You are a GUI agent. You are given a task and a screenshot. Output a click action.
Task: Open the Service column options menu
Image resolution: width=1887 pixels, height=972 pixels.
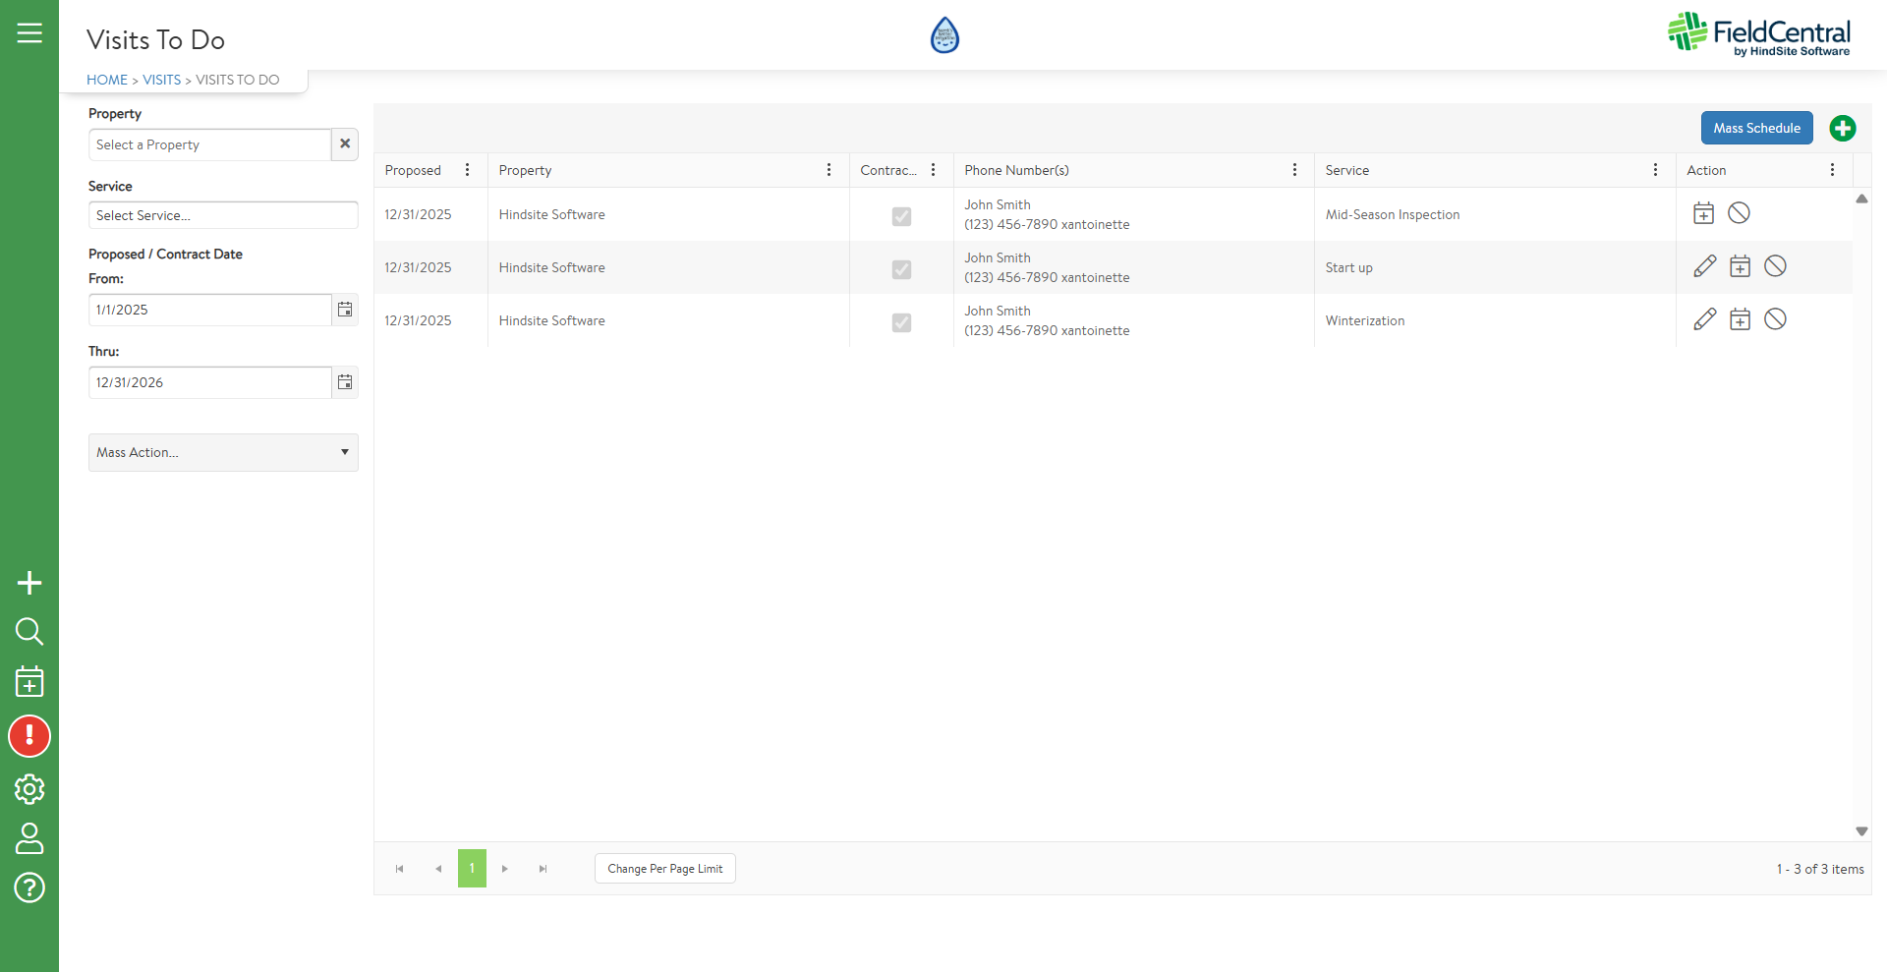tap(1655, 170)
